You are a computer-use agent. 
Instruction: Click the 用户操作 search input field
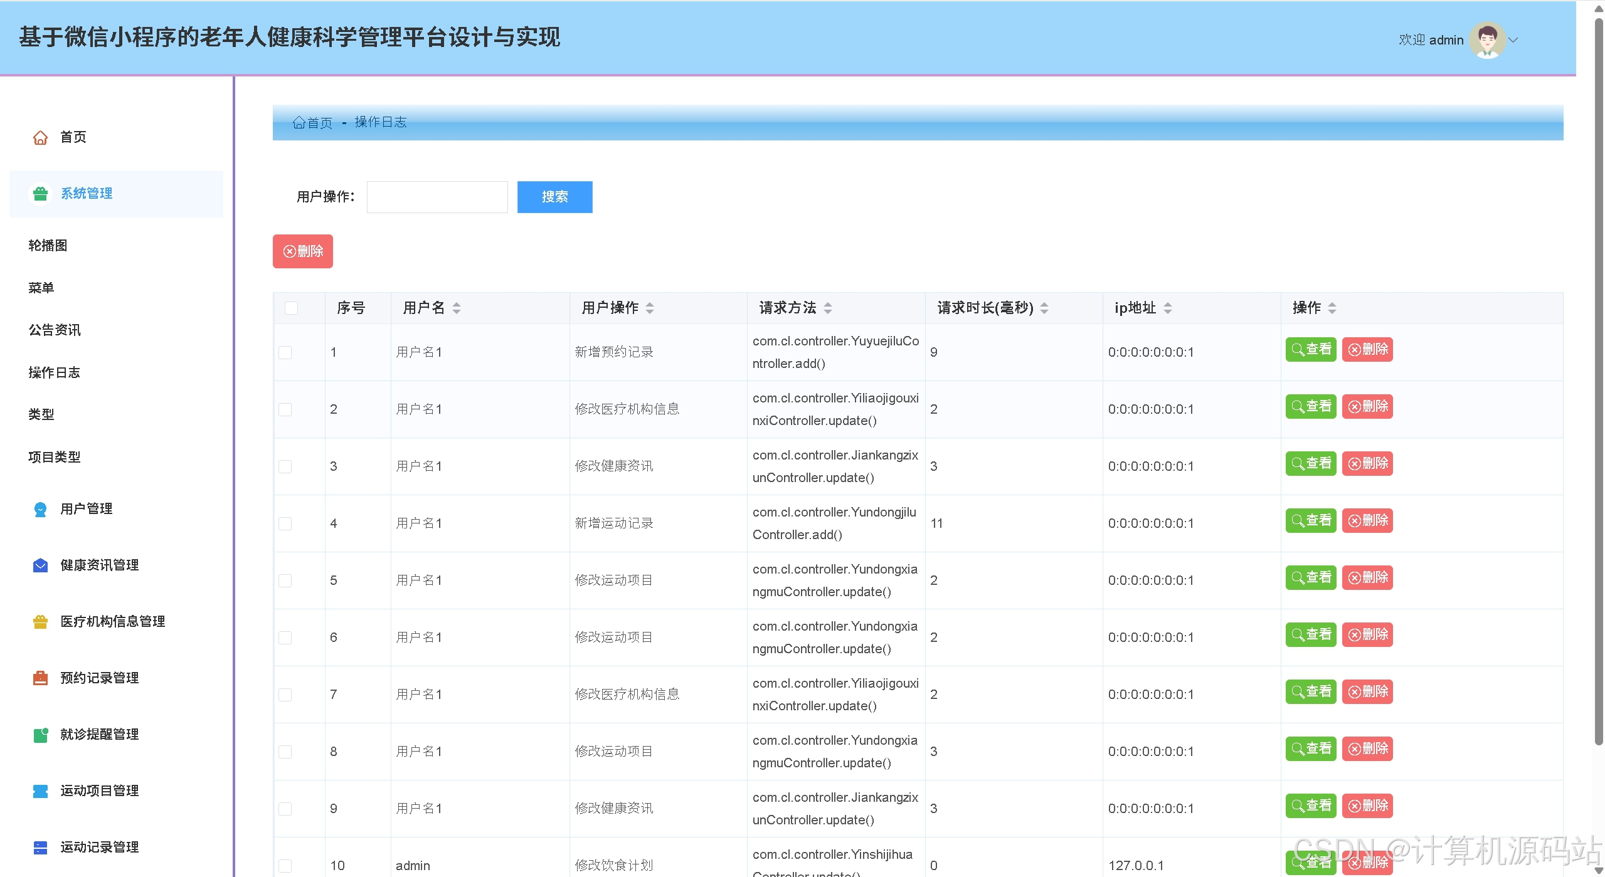(x=437, y=197)
